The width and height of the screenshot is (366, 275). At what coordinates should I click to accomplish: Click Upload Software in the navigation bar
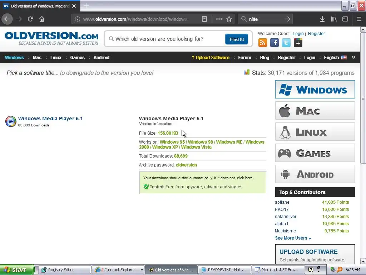point(211,58)
